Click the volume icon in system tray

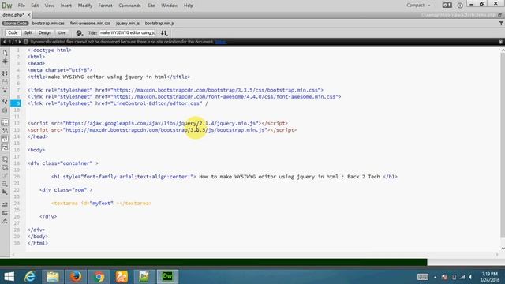(471, 277)
